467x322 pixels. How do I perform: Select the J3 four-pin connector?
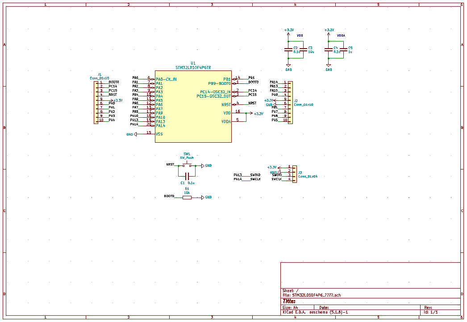click(294, 173)
